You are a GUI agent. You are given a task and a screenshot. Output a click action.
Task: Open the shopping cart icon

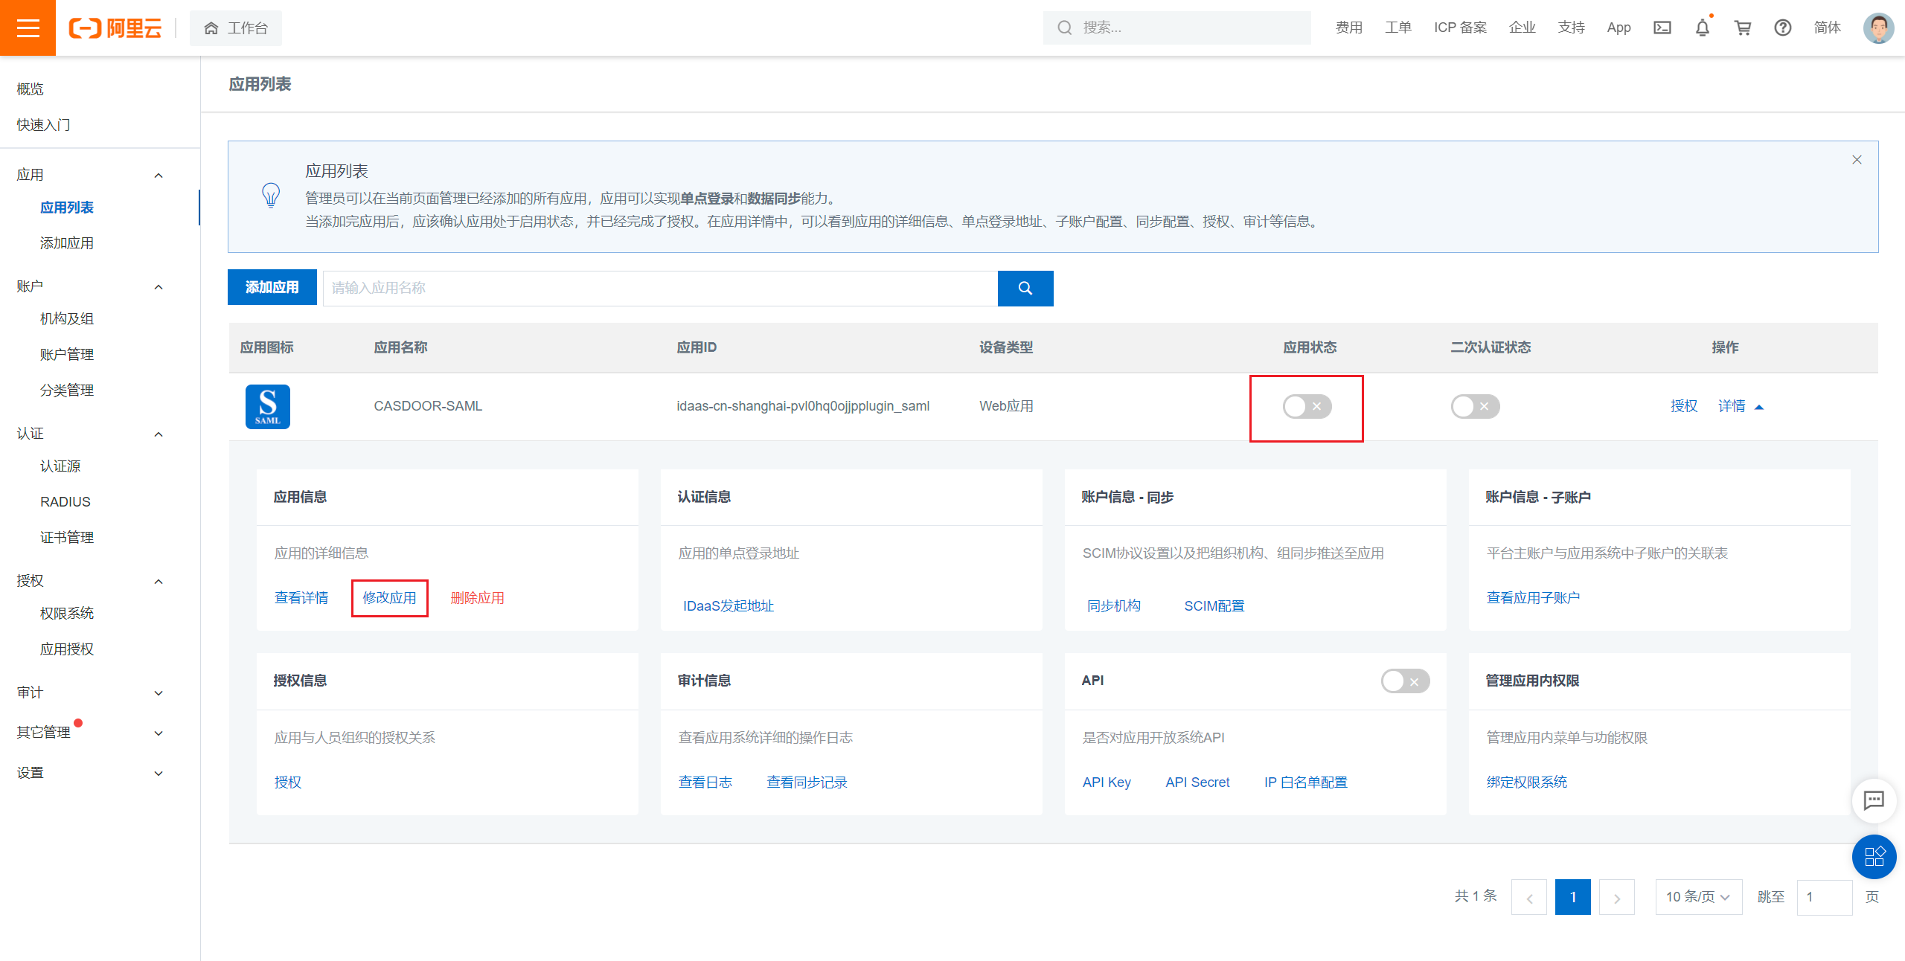tap(1743, 28)
